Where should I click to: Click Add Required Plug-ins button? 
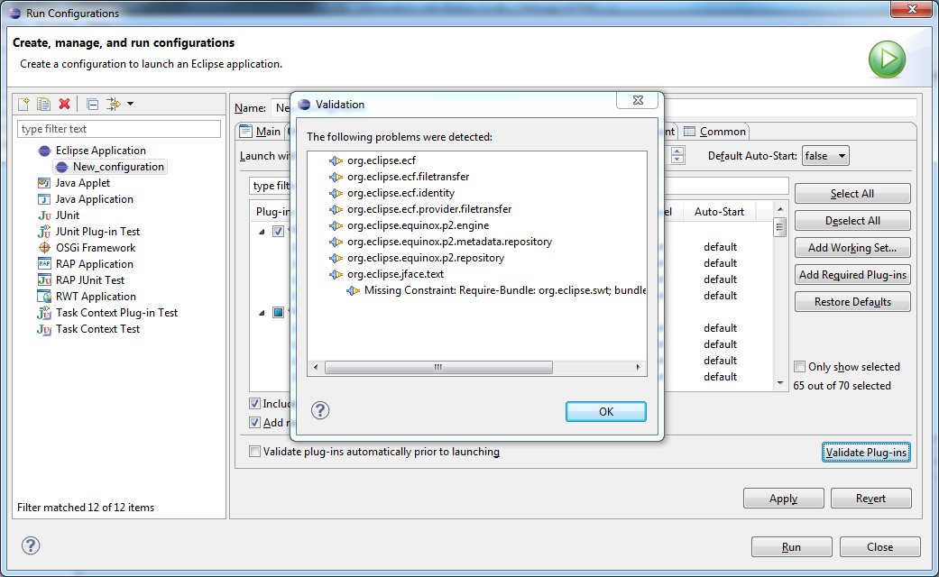852,275
